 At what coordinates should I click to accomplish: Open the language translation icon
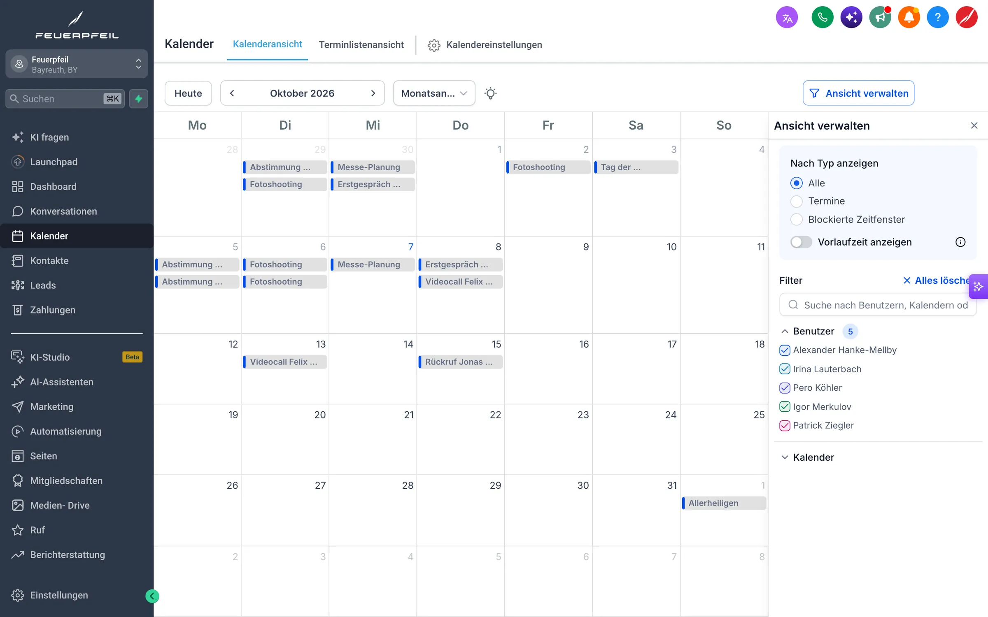point(787,18)
